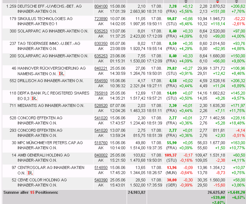This screenshot has height=204, width=246.
Task: Click the current price 10,87 for Singulus
Action: 172,19
